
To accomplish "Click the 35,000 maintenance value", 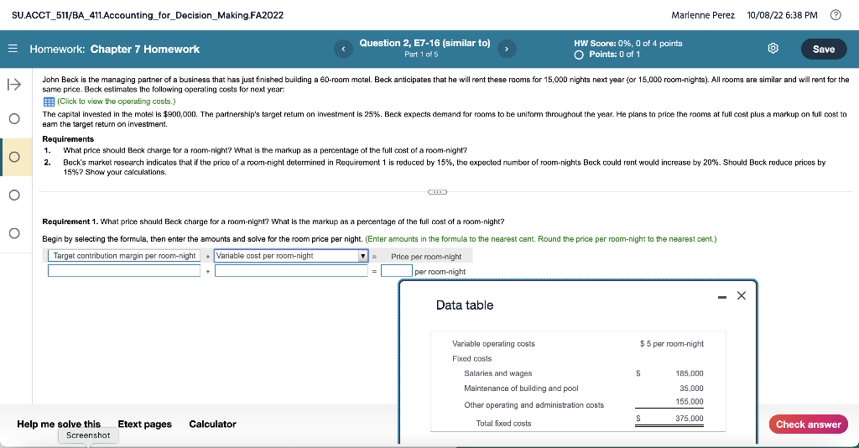I will pyautogui.click(x=691, y=388).
